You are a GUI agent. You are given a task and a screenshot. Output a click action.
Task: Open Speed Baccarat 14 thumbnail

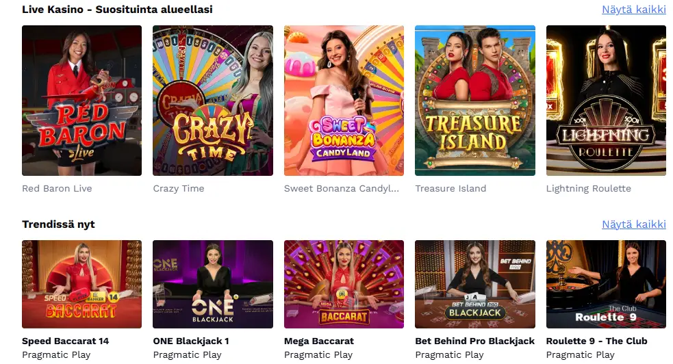[81, 284]
